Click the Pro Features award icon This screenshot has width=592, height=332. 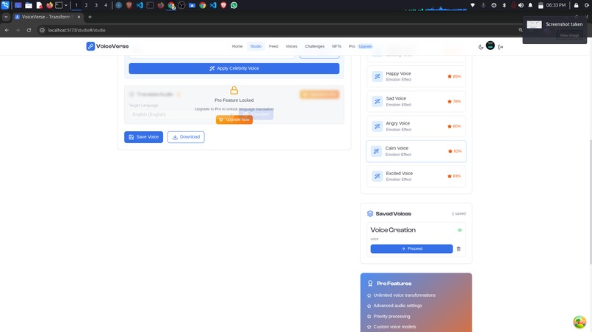tap(370, 284)
